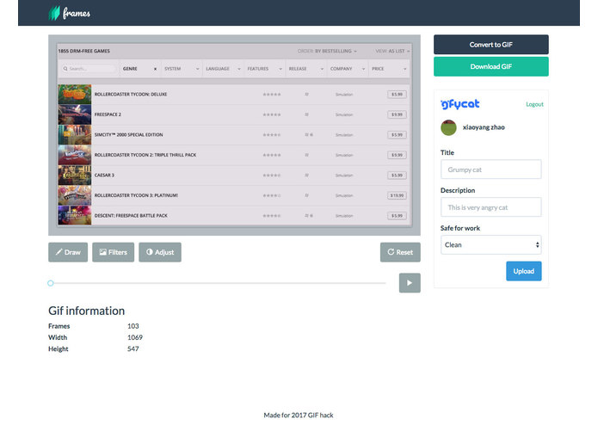Click Convert to GIF button
This screenshot has width=598, height=425.
click(490, 45)
